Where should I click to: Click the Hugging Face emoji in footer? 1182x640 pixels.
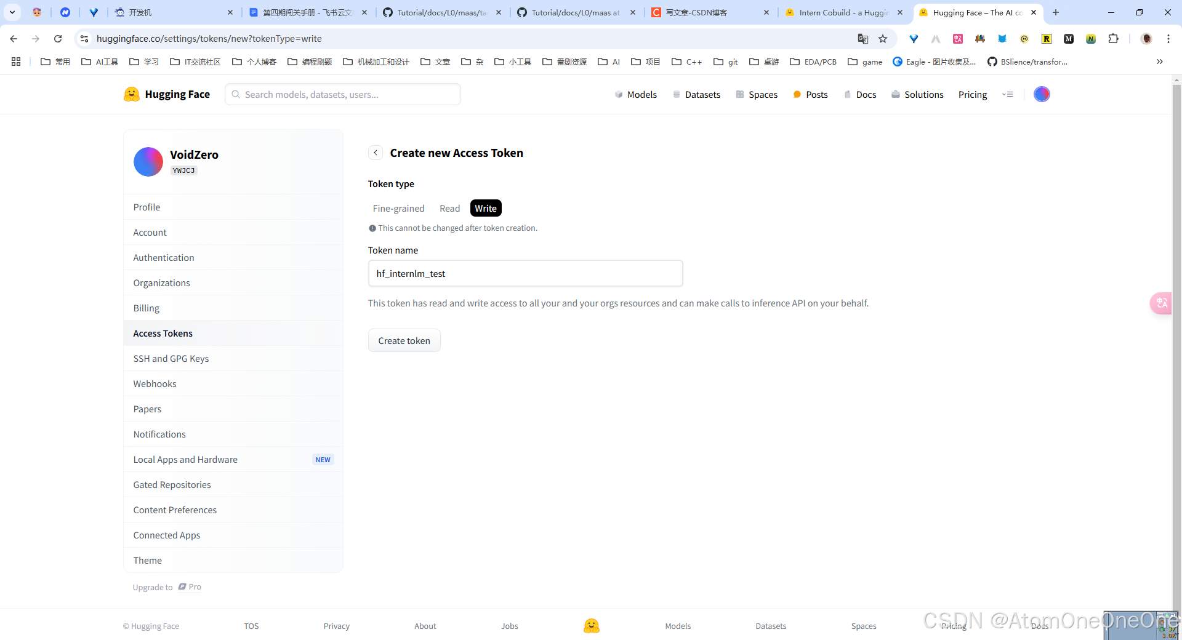[592, 626]
